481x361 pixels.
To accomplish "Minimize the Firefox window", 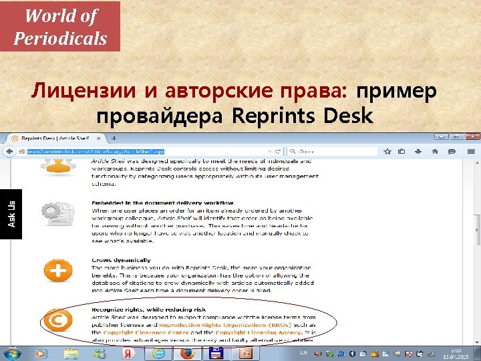I will (442, 137).
